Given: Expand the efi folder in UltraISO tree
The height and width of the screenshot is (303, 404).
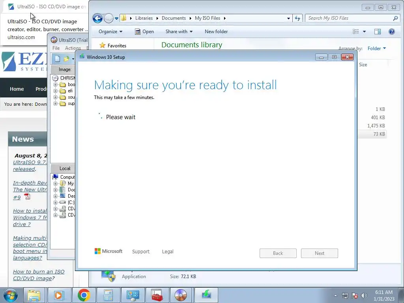Looking at the screenshot, I should tap(55, 91).
